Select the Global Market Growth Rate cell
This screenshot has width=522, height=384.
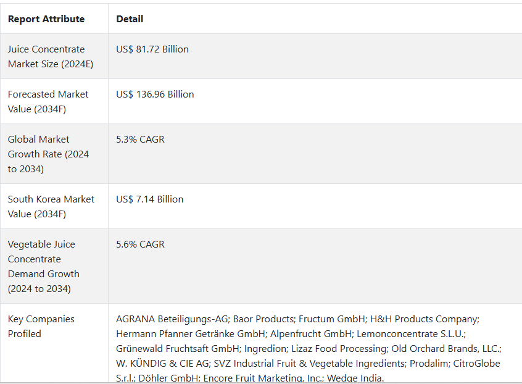(54, 154)
